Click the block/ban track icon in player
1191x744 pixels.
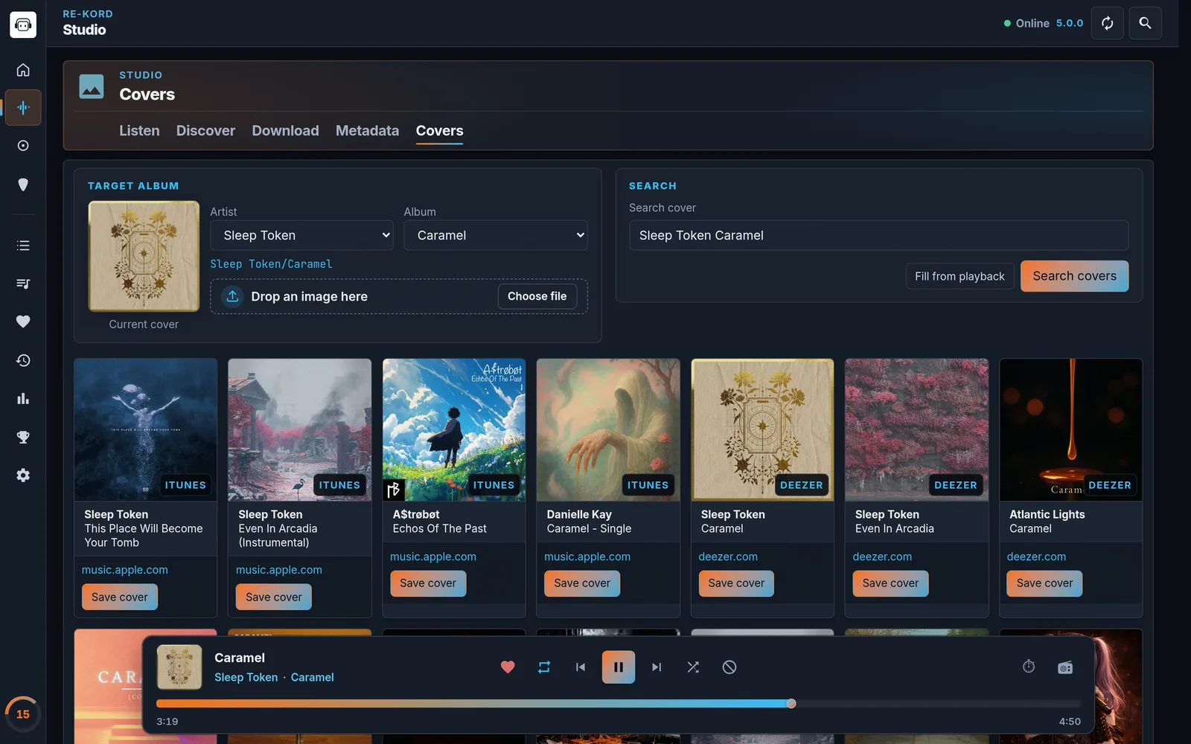tap(729, 667)
